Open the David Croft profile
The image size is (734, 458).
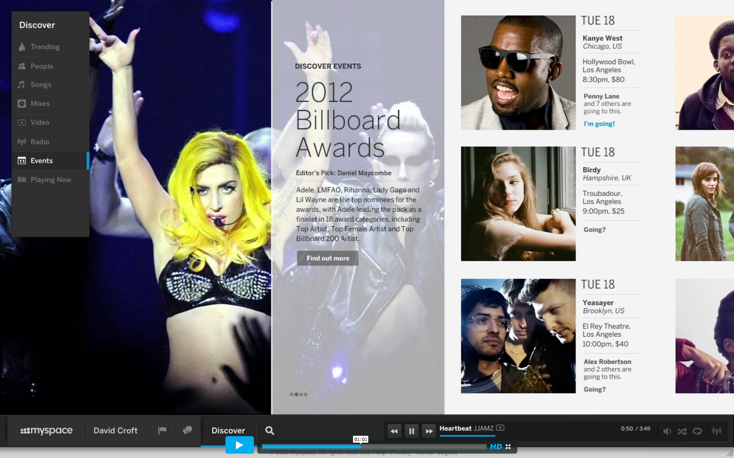[x=115, y=431]
